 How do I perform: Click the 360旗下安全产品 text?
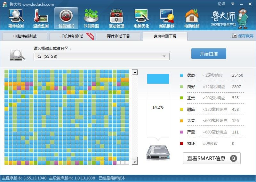pyautogui.click(x=223, y=25)
